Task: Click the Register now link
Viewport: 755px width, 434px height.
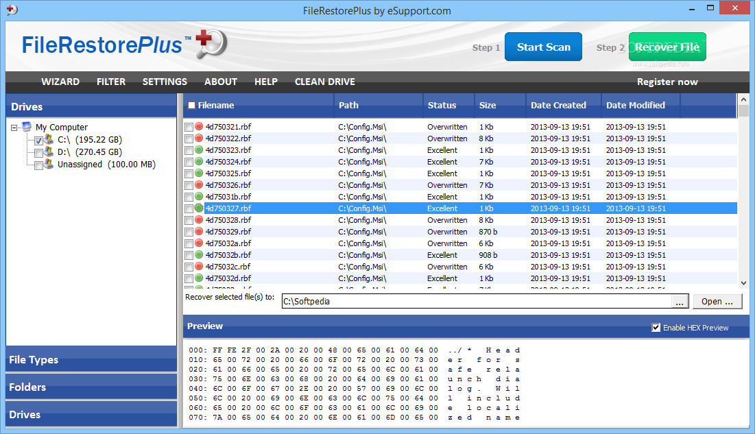Action: click(x=667, y=82)
